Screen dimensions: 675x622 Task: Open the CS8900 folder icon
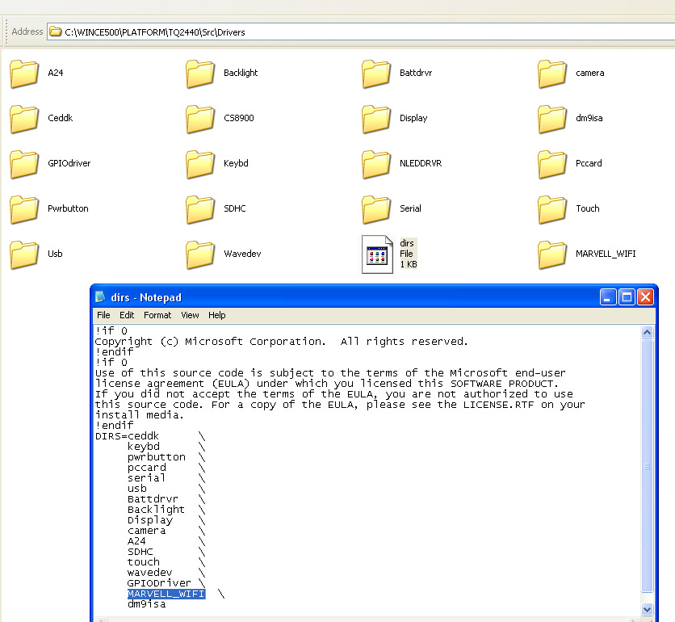click(x=200, y=119)
